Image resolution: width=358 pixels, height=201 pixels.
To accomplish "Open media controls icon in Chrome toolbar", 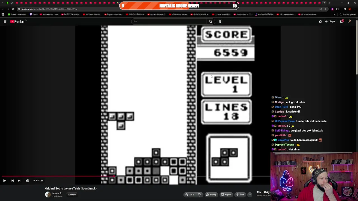I will [345, 9].
